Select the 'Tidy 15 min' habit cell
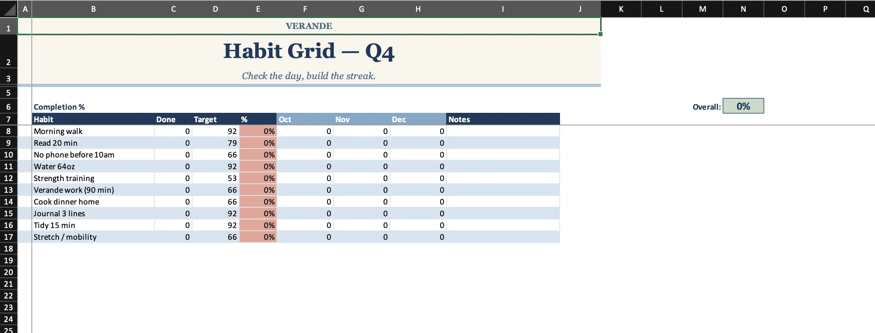Viewport: 875px width, 333px height. click(x=93, y=225)
